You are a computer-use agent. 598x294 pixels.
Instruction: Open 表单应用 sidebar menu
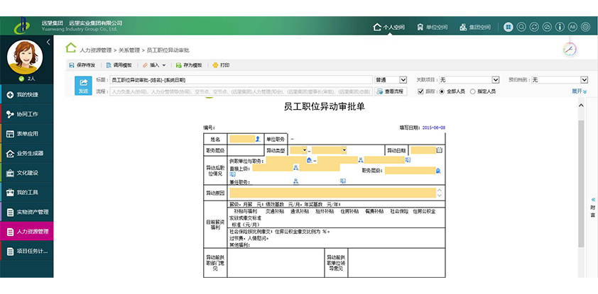(x=27, y=134)
